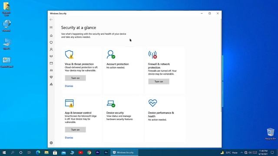This screenshot has width=278, height=156.
Task: Open Action Center notifications icon
Action: pyautogui.click(x=272, y=153)
